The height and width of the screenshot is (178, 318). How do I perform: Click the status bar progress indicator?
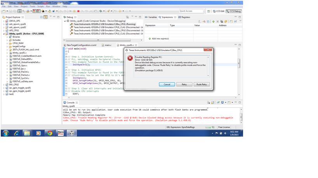click(208, 127)
